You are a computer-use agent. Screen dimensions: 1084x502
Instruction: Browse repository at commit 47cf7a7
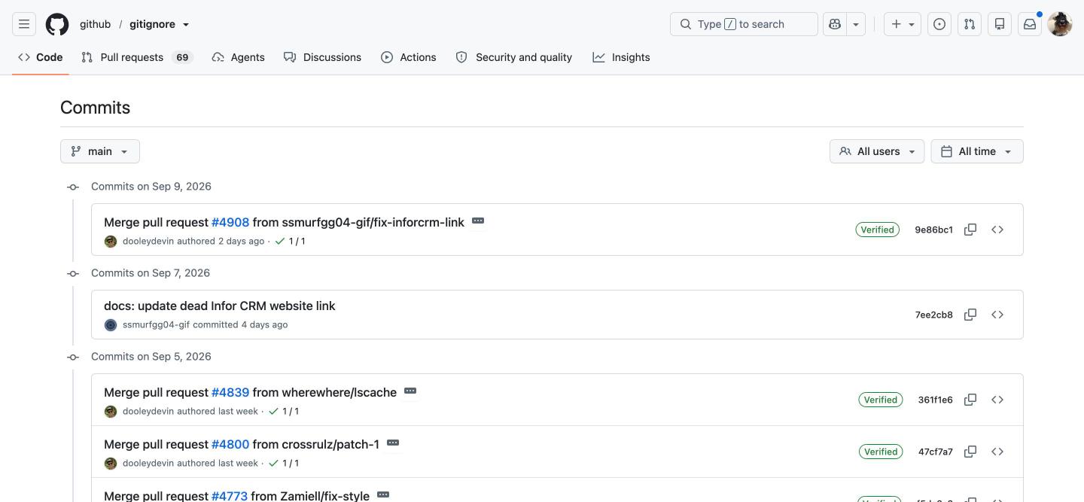[997, 452]
